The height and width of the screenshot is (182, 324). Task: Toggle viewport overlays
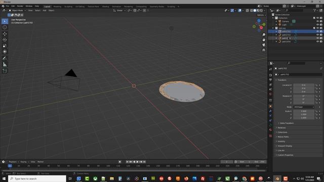[x=239, y=10]
